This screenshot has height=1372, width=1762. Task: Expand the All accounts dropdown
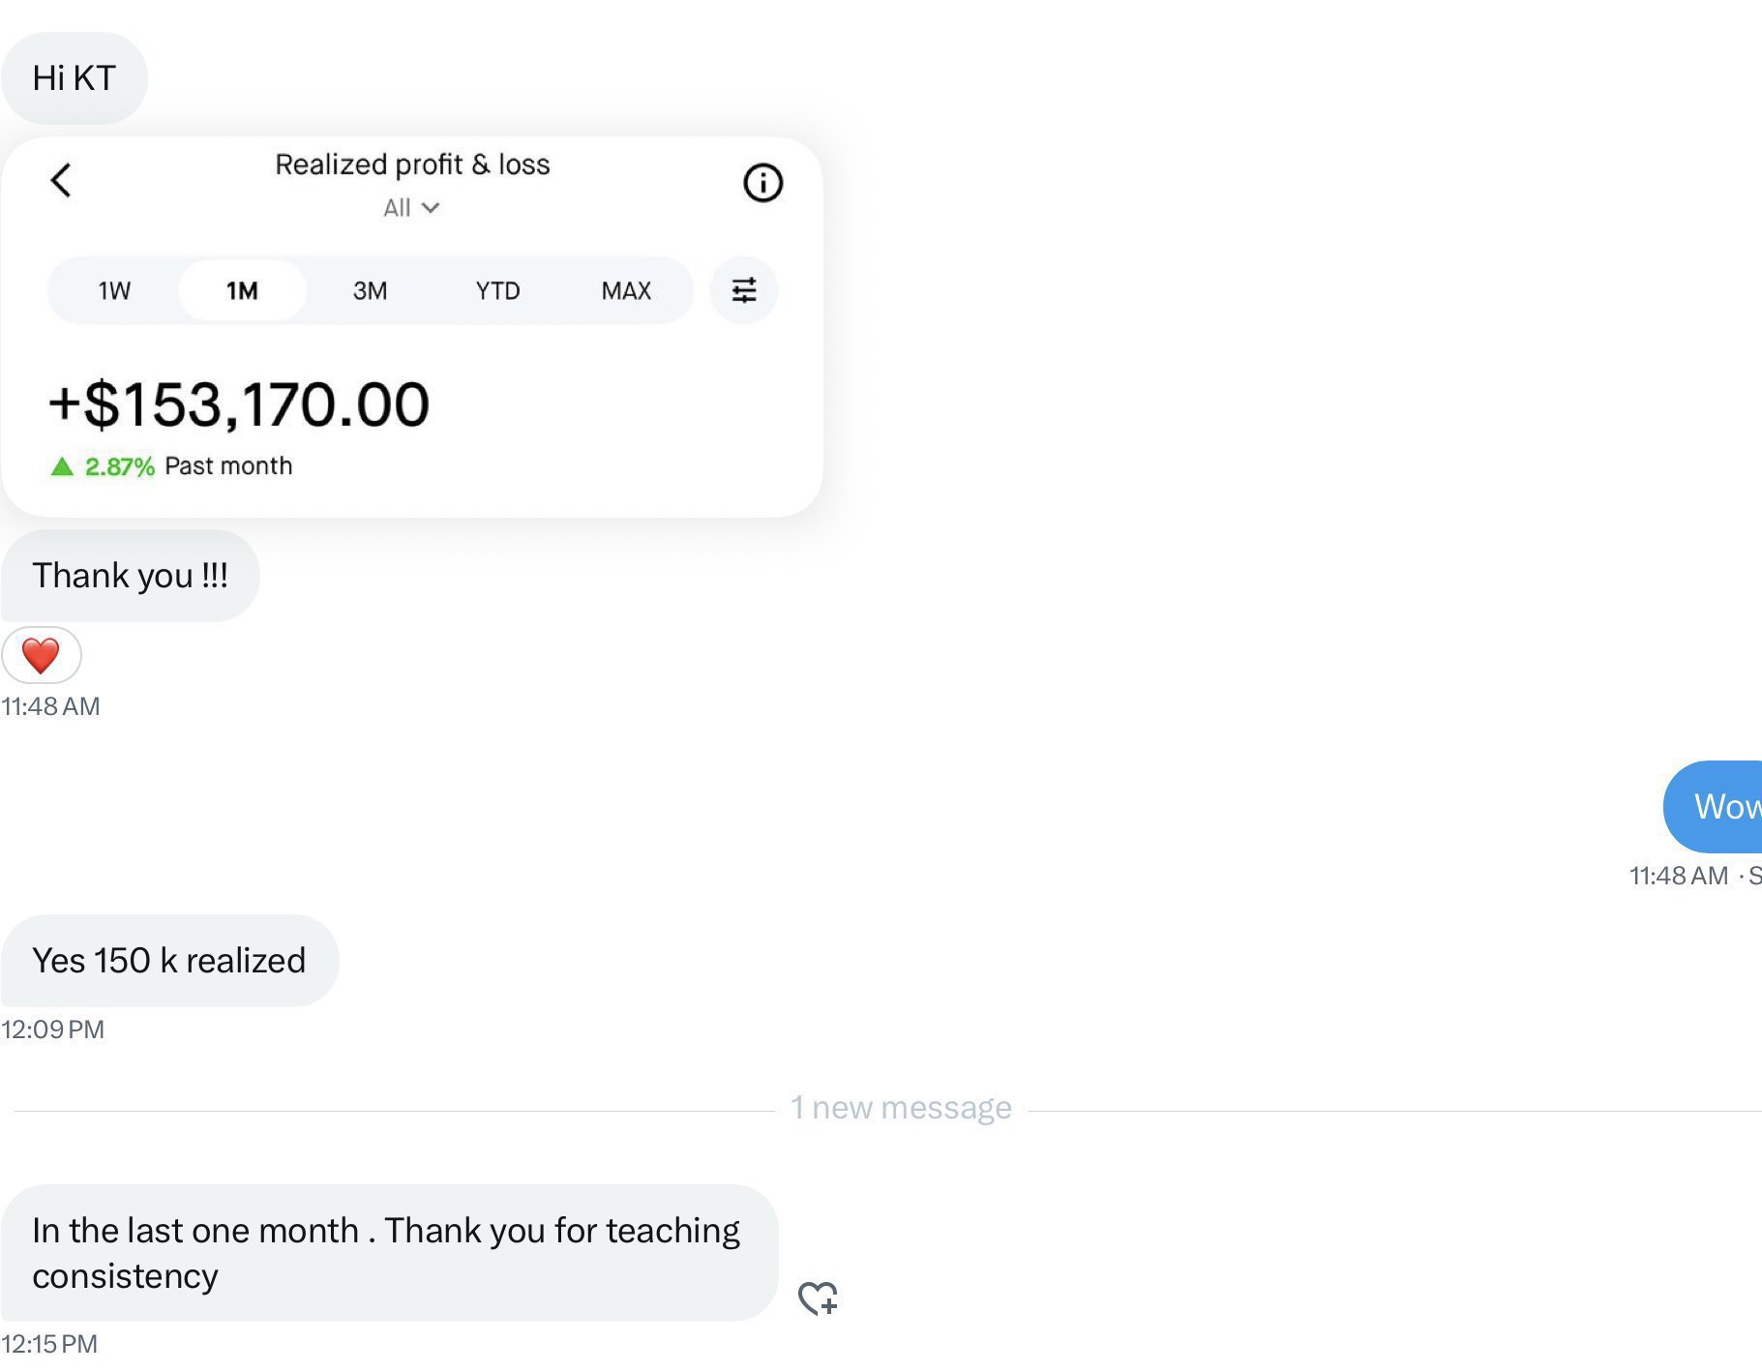(x=411, y=208)
